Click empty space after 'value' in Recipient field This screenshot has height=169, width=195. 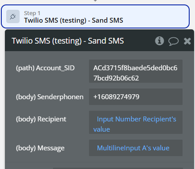point(146,129)
